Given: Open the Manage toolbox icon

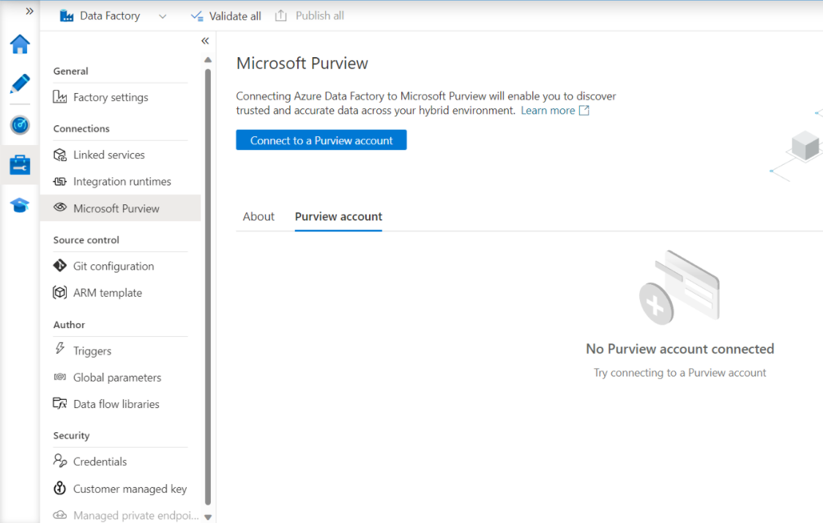Looking at the screenshot, I should pyautogui.click(x=20, y=165).
